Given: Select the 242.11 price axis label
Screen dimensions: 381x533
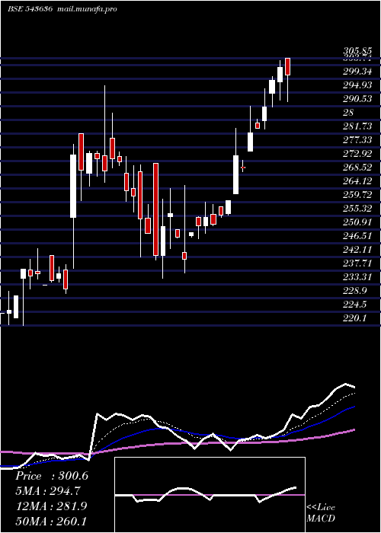Looking at the screenshot, I should click(357, 250).
